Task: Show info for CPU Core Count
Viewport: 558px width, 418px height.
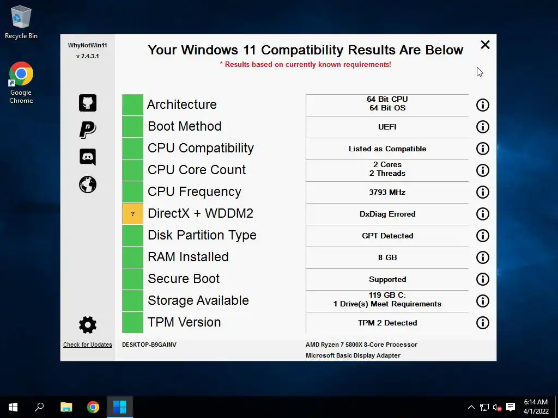Action: pyautogui.click(x=483, y=170)
